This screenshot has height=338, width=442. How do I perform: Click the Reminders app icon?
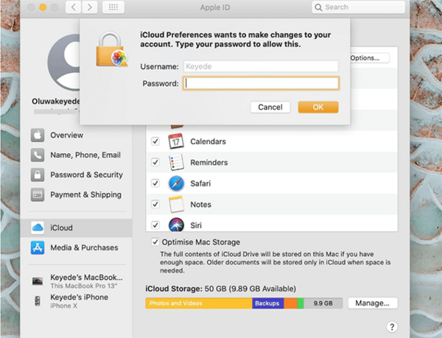[x=176, y=162]
